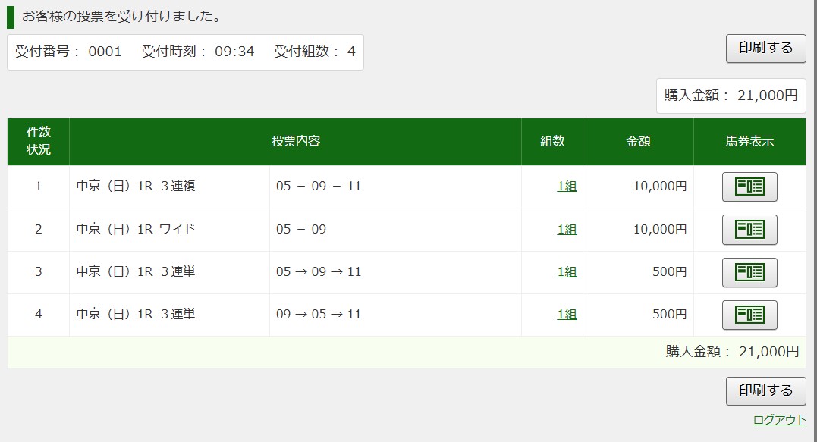Click the 馬券表示 column header
Image resolution: width=817 pixels, height=442 pixels.
pos(749,142)
